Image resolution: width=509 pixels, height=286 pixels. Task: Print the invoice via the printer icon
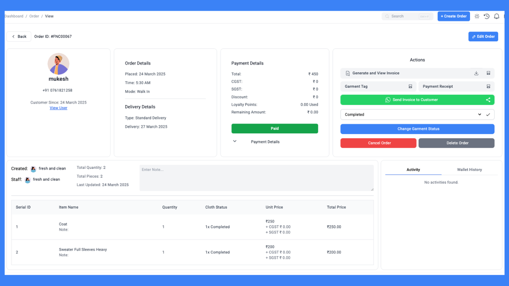click(489, 73)
